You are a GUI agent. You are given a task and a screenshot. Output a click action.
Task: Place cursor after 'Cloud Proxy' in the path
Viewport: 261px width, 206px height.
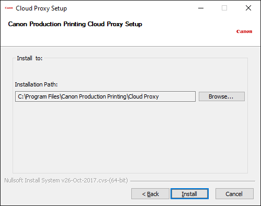coord(159,96)
